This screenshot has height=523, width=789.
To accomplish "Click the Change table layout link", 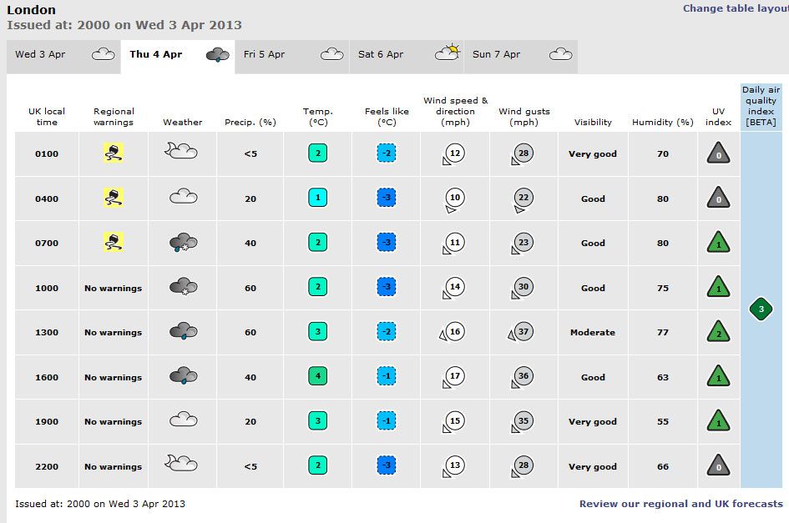I will pyautogui.click(x=735, y=8).
